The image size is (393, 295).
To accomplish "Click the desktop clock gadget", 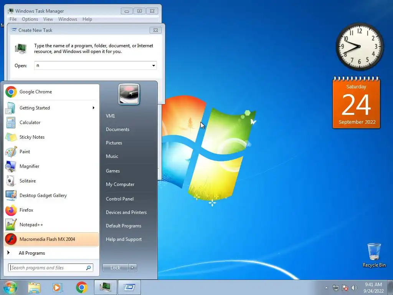I will pyautogui.click(x=359, y=46).
